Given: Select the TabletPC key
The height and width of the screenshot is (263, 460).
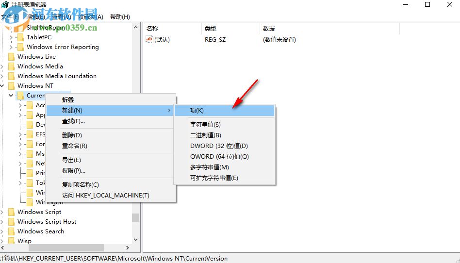Looking at the screenshot, I should (39, 37).
